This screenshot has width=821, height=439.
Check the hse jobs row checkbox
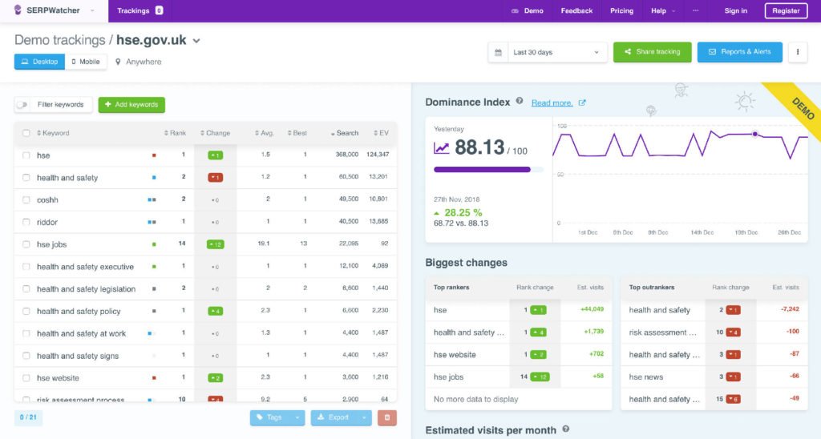coord(26,244)
